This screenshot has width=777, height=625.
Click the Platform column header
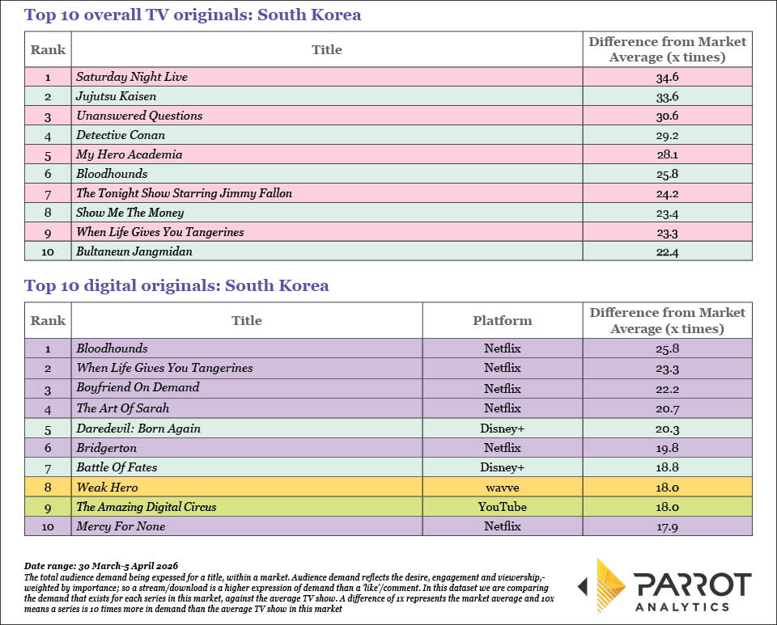(502, 320)
